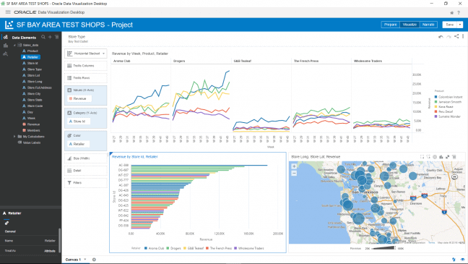Select the Week data element
Image resolution: width=468 pixels, height=264 pixels.
(31, 119)
